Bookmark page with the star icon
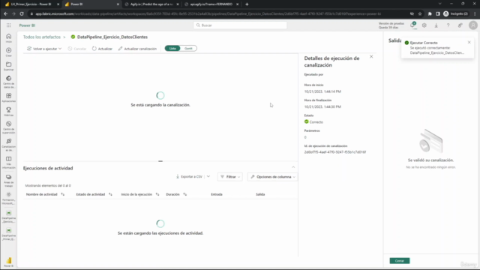 420,13
